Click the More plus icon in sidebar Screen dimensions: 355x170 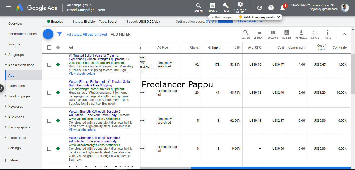pyautogui.click(x=6, y=160)
